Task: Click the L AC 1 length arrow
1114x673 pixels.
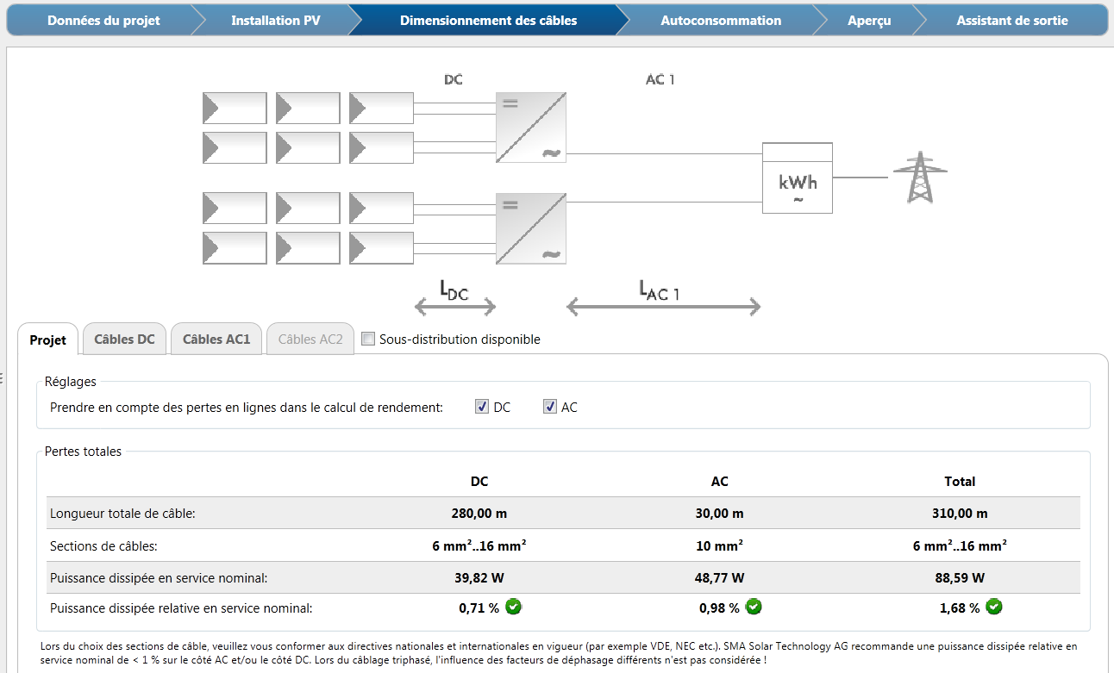Action: 663,306
